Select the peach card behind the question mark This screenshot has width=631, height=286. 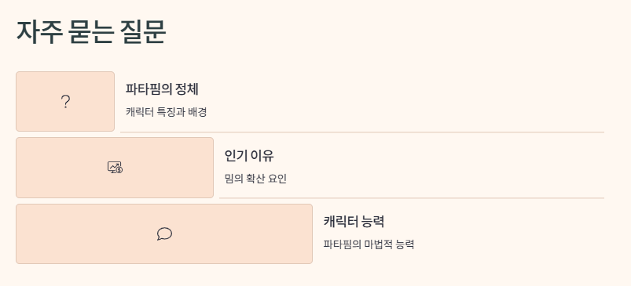[x=65, y=102]
